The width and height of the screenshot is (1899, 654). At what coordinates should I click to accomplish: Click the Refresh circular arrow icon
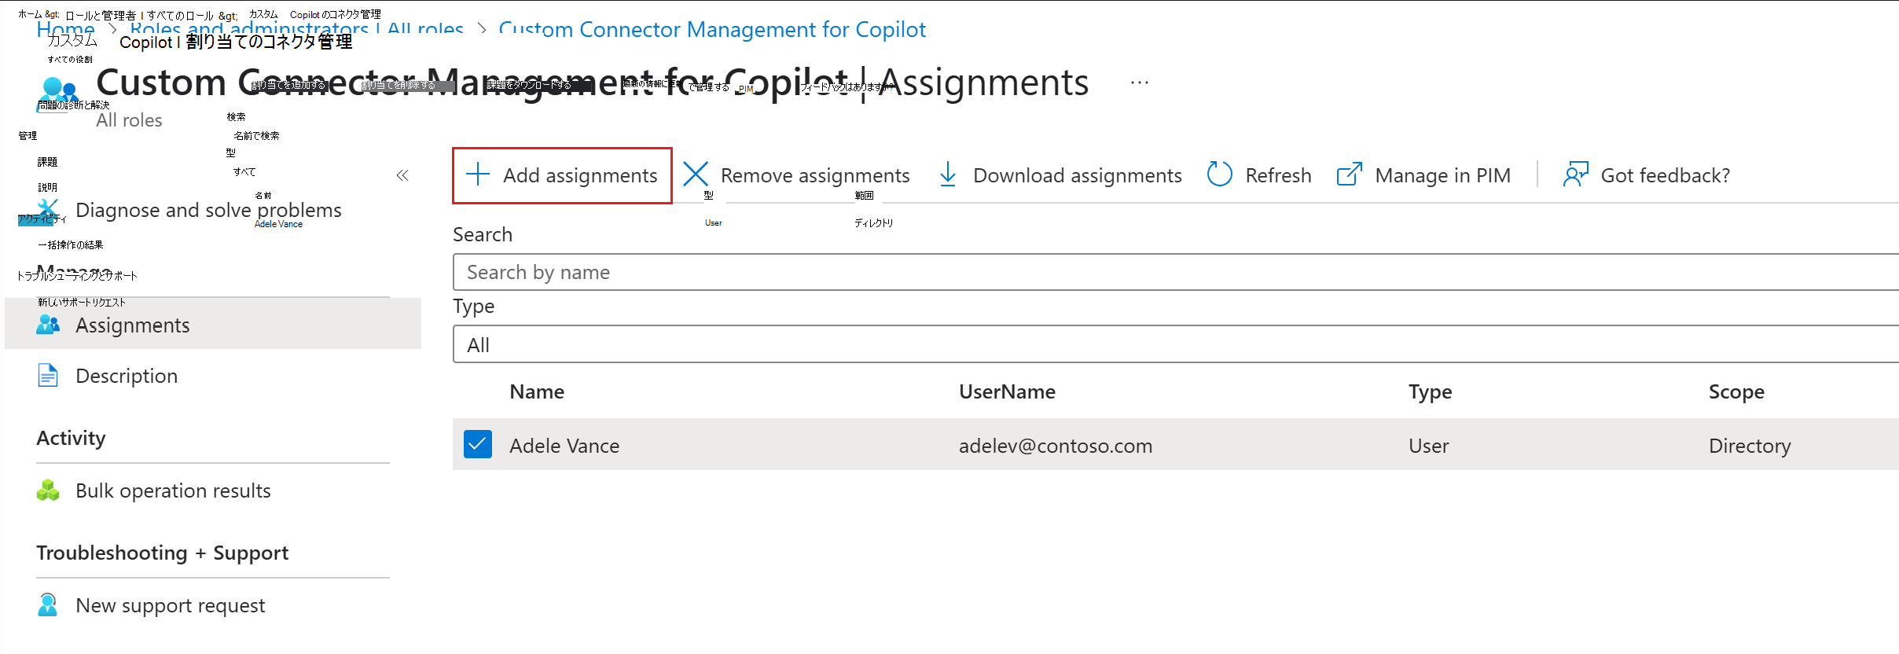coord(1219,175)
